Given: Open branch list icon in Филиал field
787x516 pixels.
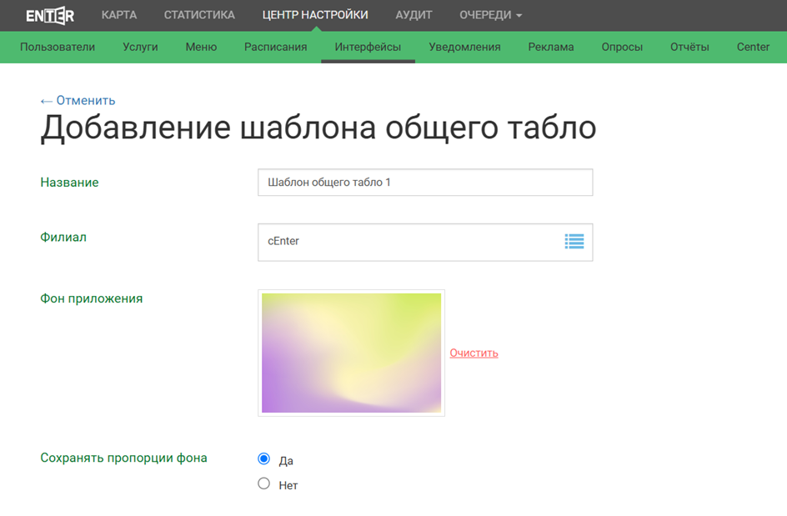Looking at the screenshot, I should [x=574, y=242].
